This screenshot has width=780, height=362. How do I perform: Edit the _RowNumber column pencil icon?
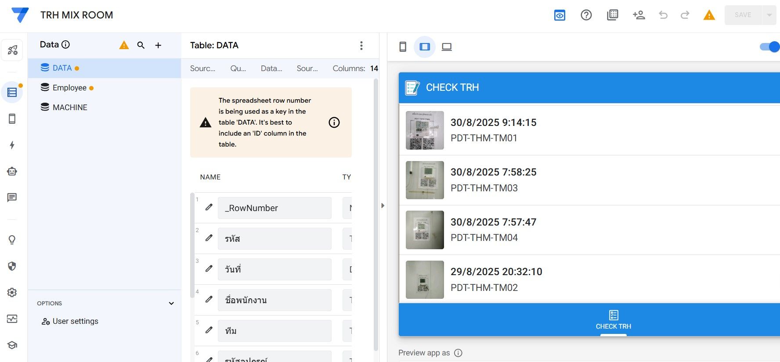(209, 207)
